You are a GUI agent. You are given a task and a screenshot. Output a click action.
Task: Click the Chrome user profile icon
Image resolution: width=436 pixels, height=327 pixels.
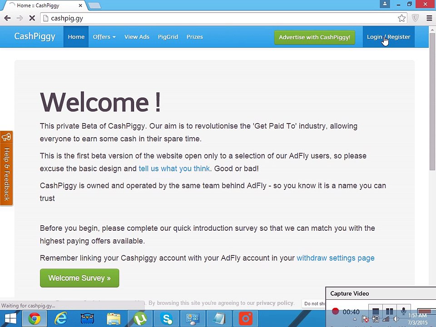pos(385,4)
